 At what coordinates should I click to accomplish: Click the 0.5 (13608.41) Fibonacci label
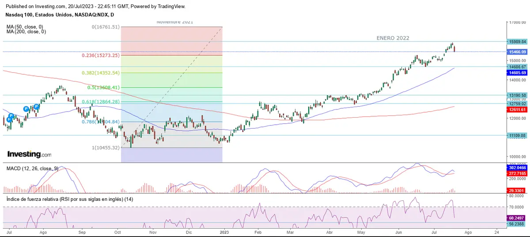click(x=103, y=87)
